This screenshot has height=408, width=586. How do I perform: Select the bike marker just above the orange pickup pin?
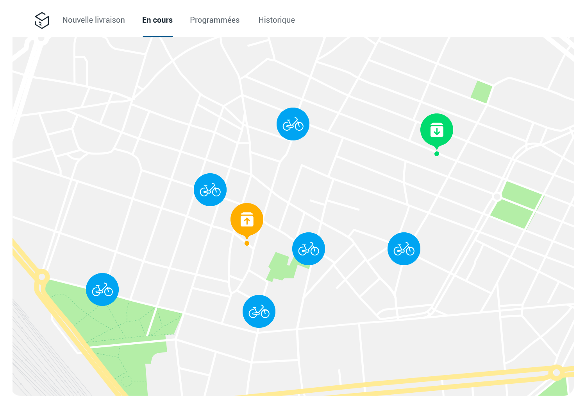(x=210, y=190)
